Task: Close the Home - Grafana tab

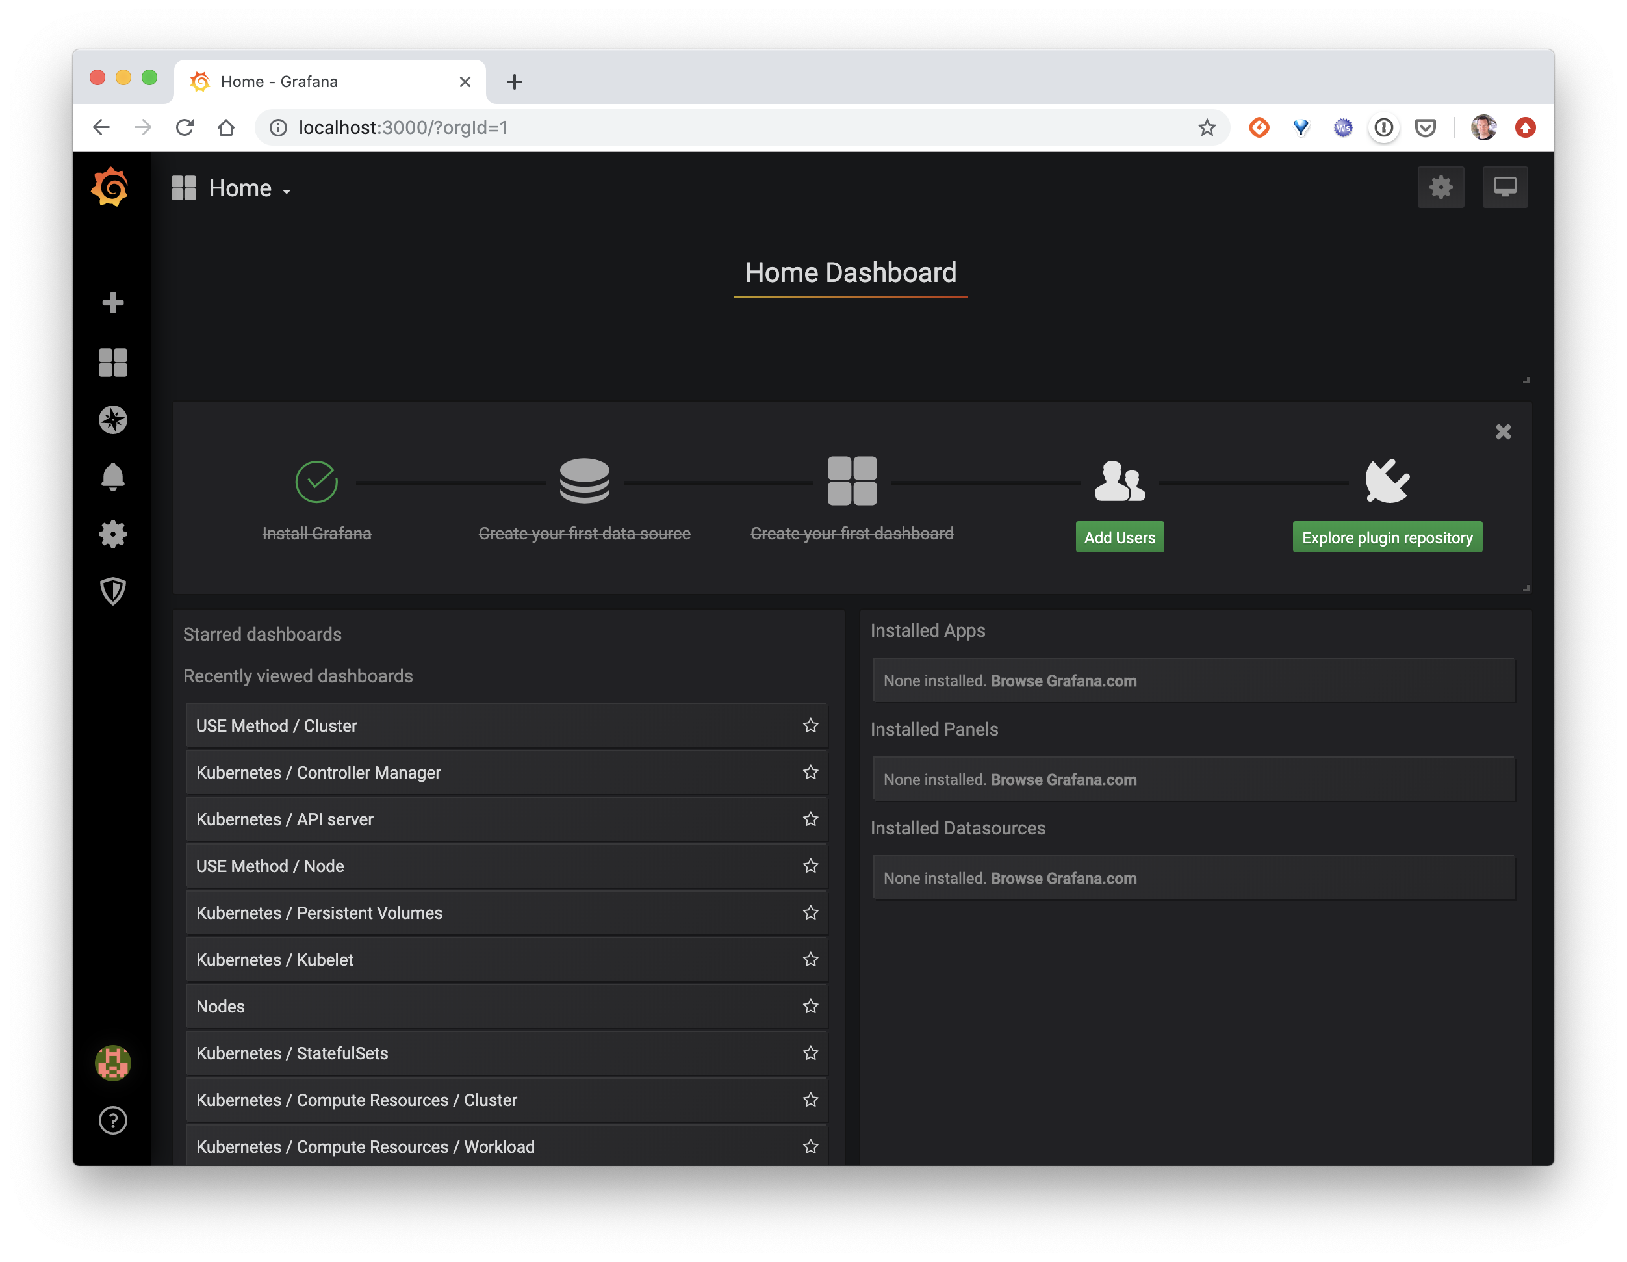Action: [465, 81]
